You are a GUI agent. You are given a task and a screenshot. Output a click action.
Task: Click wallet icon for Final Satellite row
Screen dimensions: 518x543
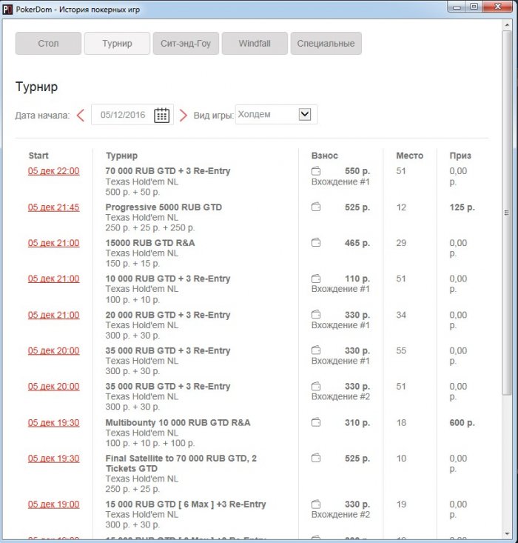click(316, 458)
